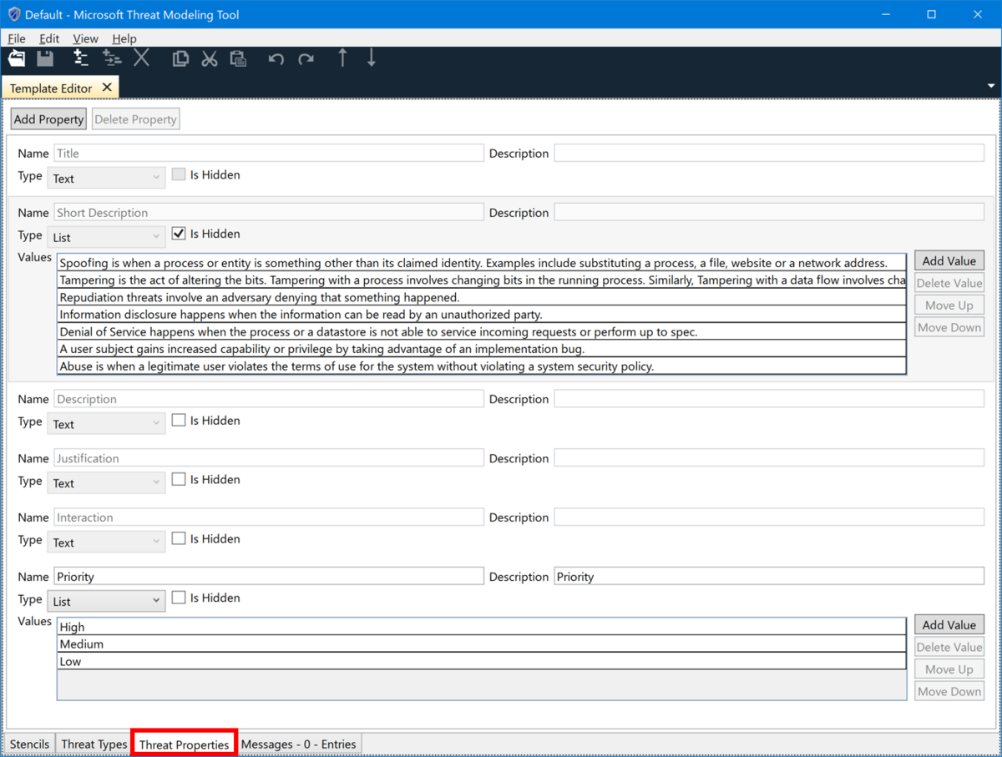1002x757 pixels.
Task: Click Delete Value for Priority values
Action: [949, 647]
